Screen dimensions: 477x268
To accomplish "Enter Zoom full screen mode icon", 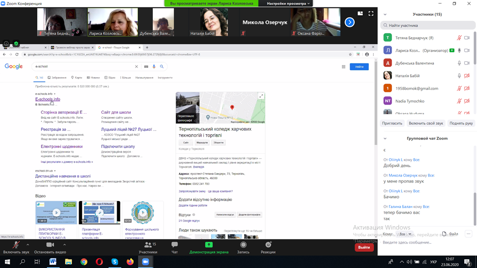I will coord(371,13).
